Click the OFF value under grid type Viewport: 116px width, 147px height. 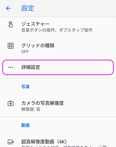coord(25,52)
